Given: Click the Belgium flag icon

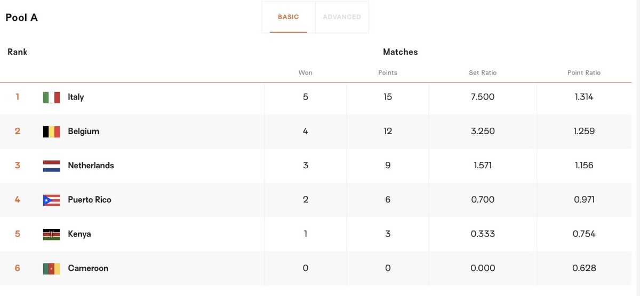Looking at the screenshot, I should pyautogui.click(x=51, y=131).
